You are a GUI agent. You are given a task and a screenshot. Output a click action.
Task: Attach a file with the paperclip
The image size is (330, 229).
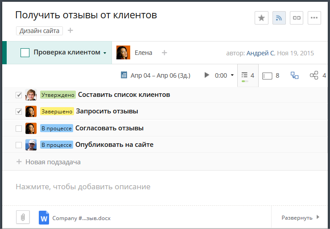tap(23, 217)
